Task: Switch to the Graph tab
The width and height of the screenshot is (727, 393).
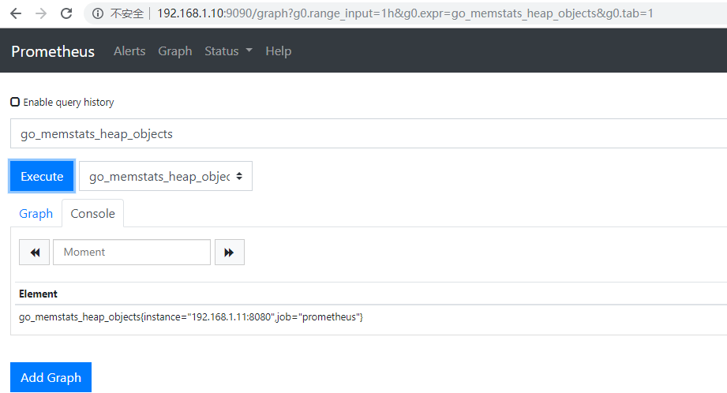Action: point(36,214)
